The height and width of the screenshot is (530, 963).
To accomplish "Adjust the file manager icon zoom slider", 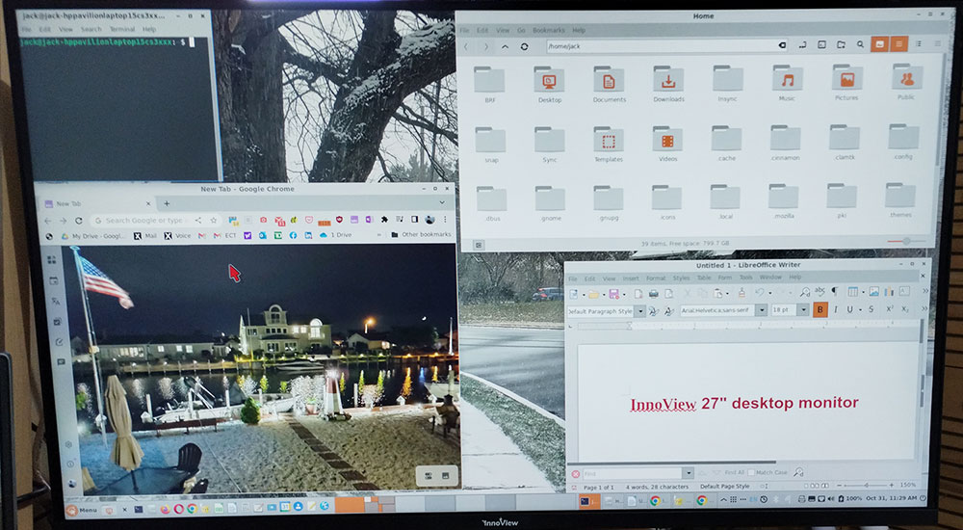I will (904, 241).
